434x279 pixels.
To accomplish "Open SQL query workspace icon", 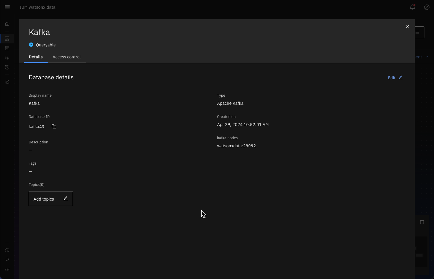I will (7, 58).
